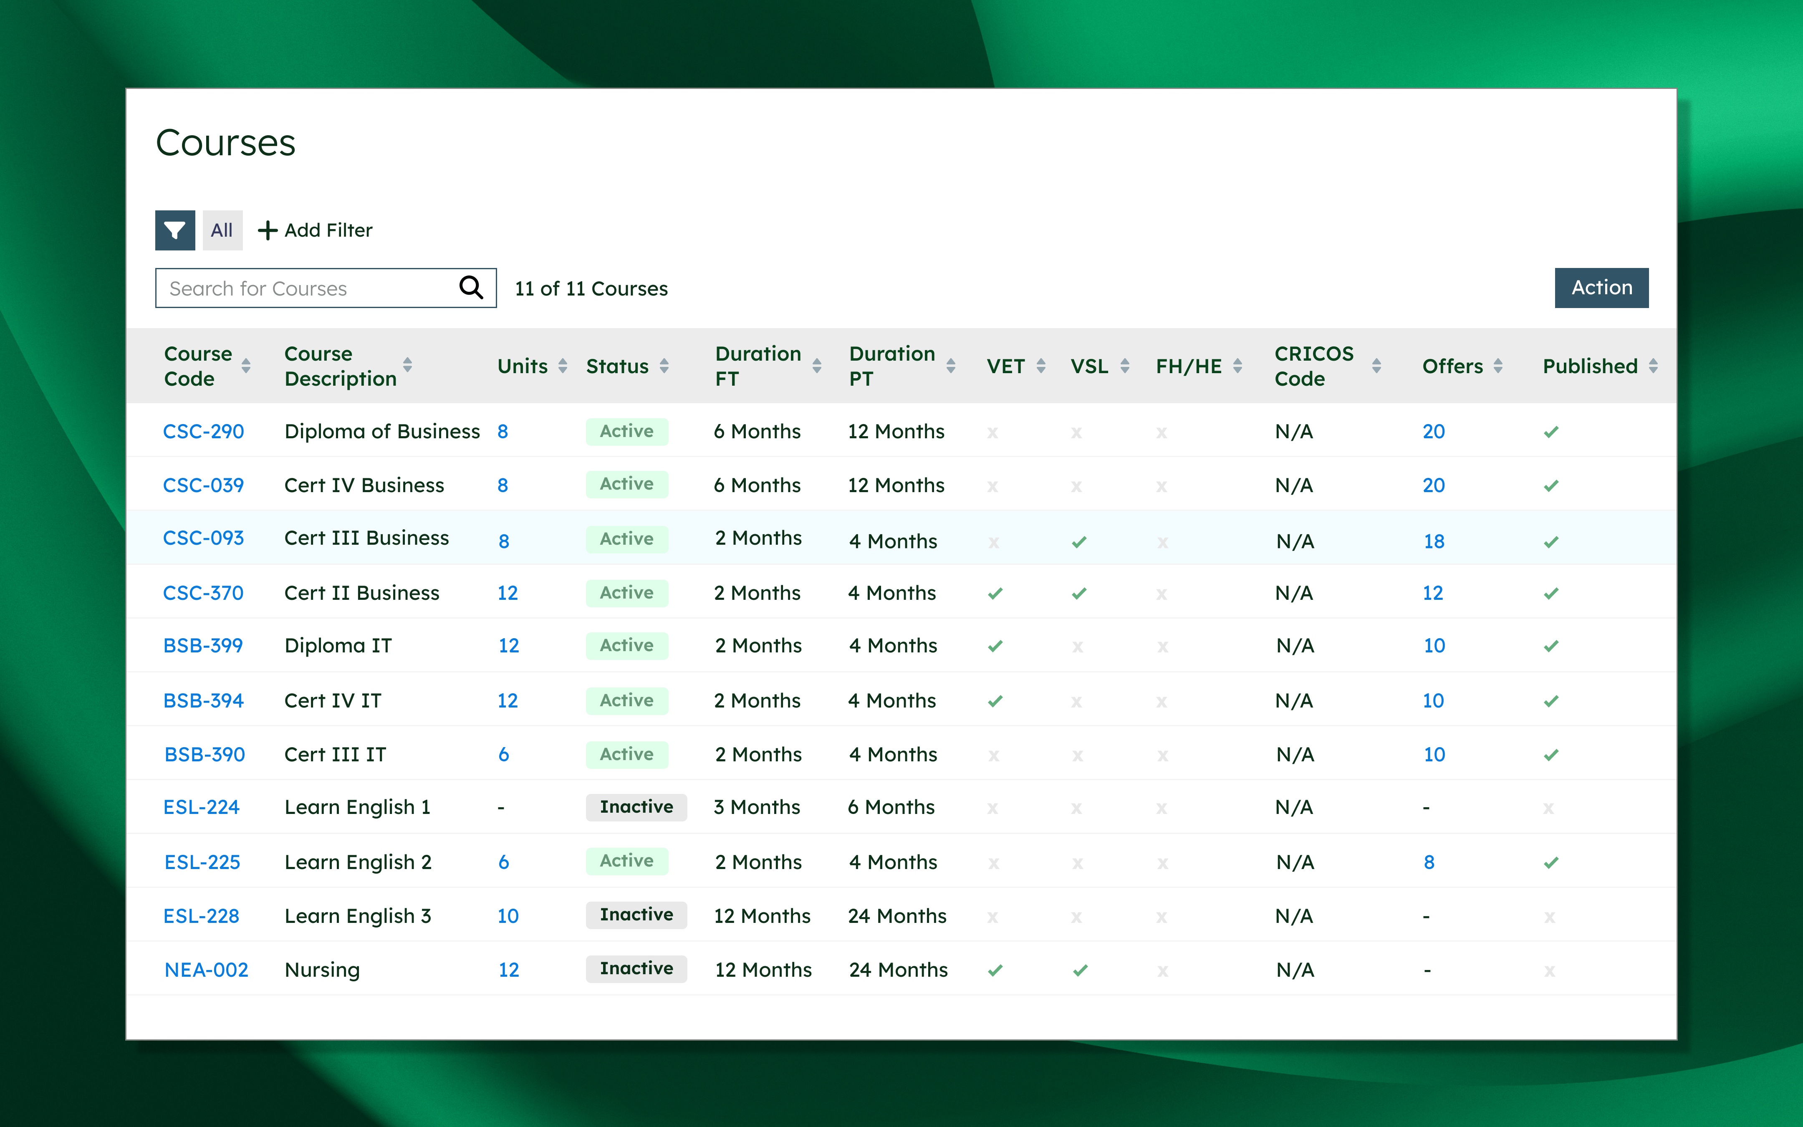1803x1127 pixels.
Task: Click VSL checkmark for CSC-093 row
Action: coord(1079,542)
